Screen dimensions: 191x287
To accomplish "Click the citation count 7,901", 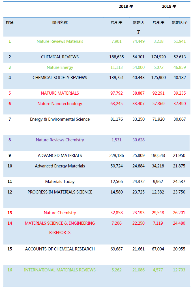I will tap(116, 41).
